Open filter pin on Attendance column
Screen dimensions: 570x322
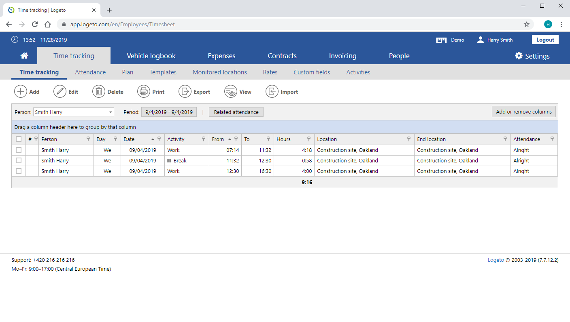tap(552, 139)
